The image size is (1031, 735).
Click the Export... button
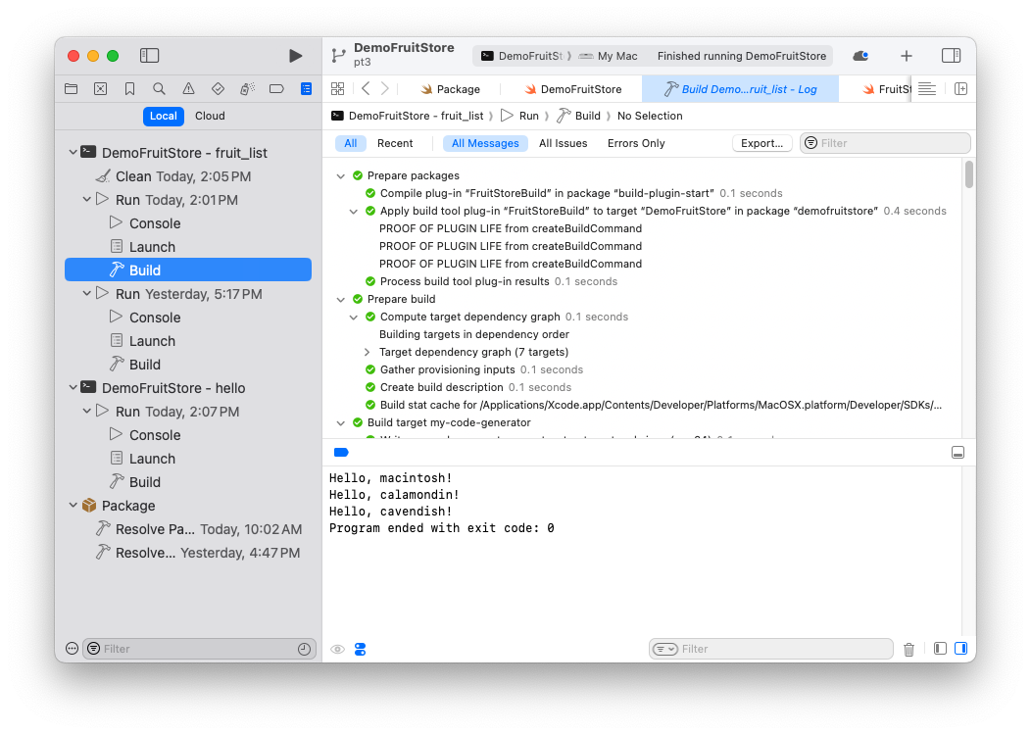762,143
